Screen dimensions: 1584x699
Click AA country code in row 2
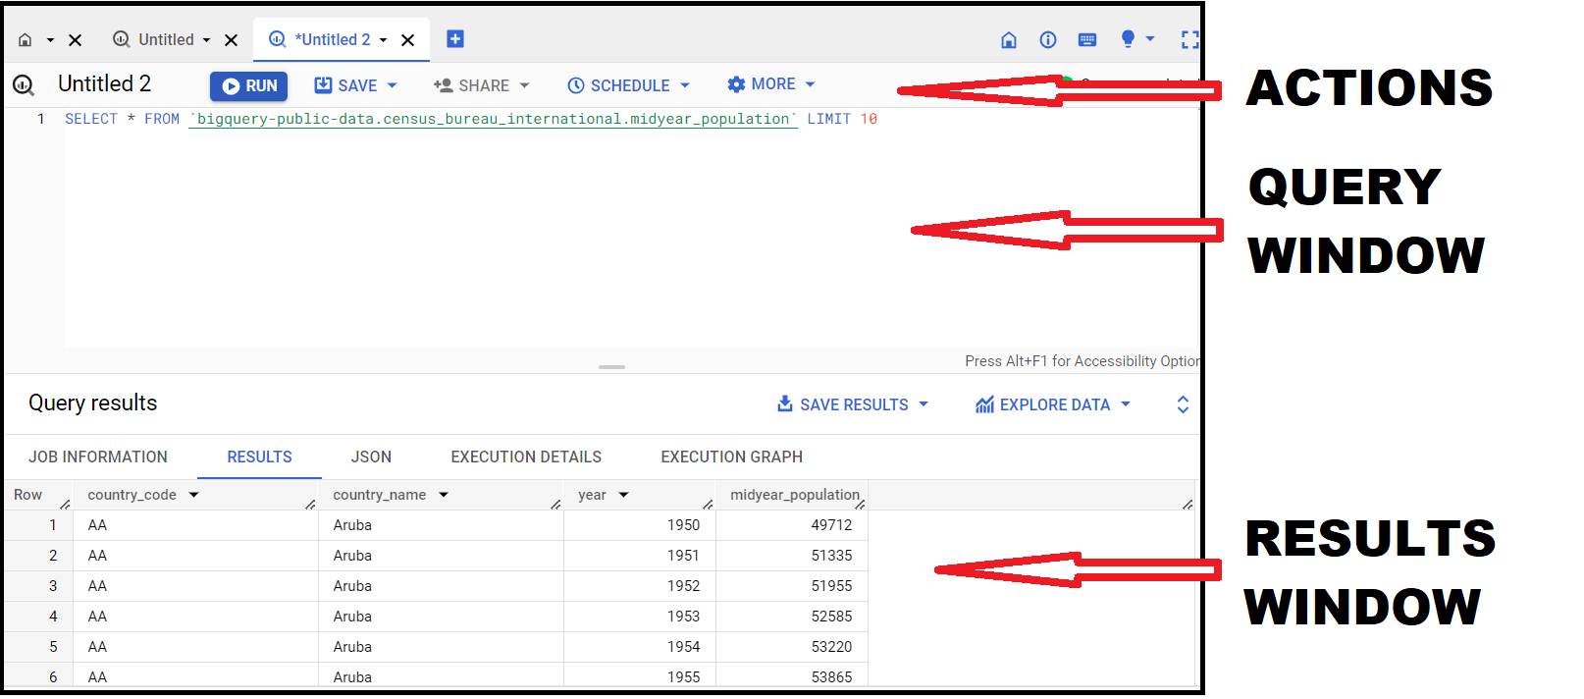[x=97, y=556]
